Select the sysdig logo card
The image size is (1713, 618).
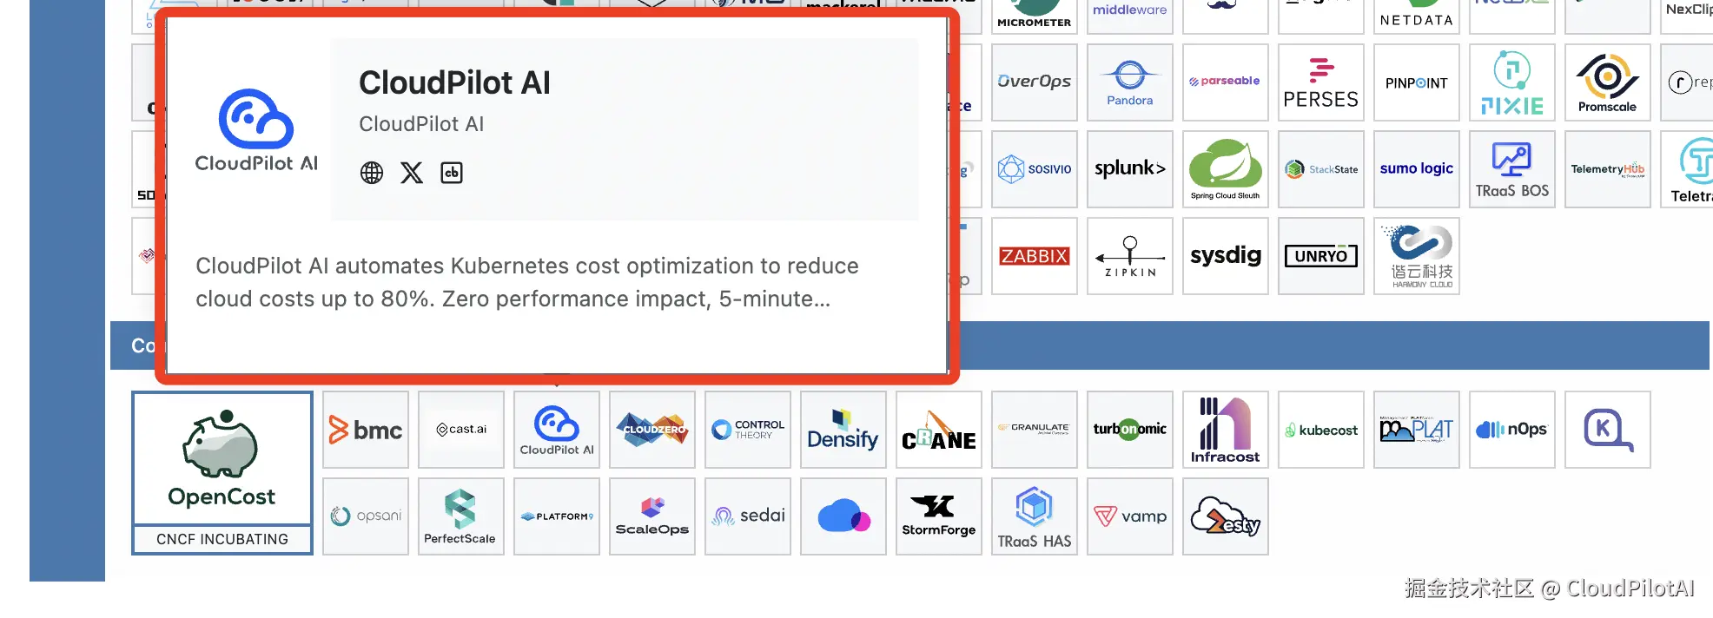click(1226, 256)
